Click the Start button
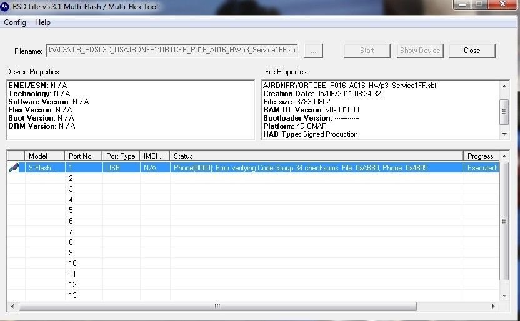The image size is (520, 321). click(367, 51)
